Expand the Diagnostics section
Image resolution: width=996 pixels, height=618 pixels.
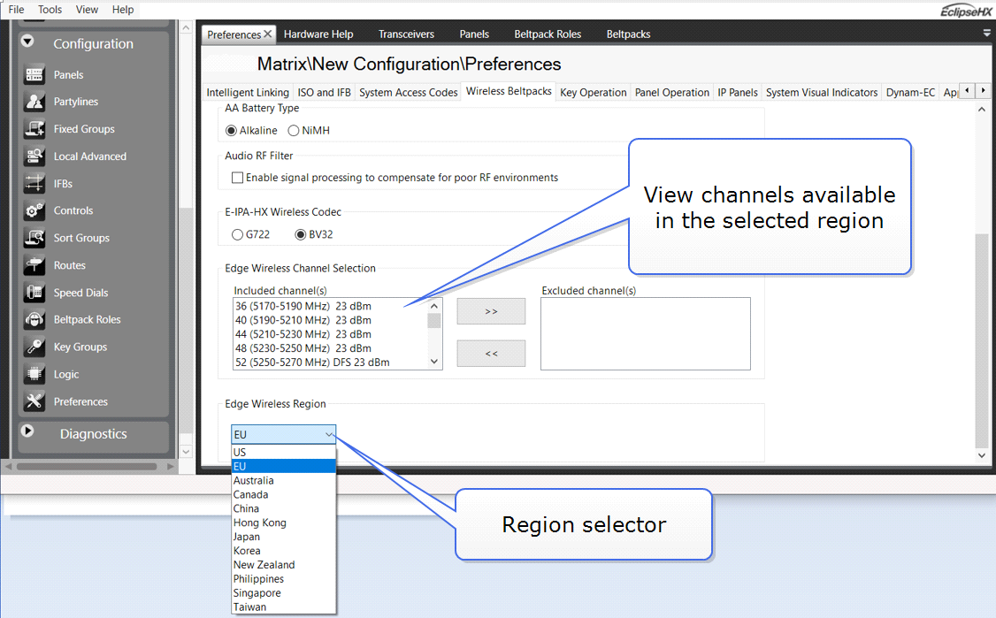click(27, 431)
